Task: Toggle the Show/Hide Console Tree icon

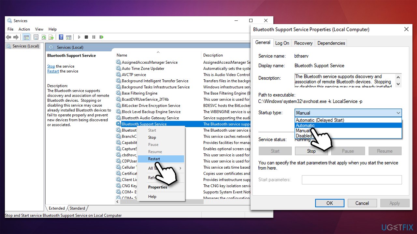Action: (x=26, y=37)
